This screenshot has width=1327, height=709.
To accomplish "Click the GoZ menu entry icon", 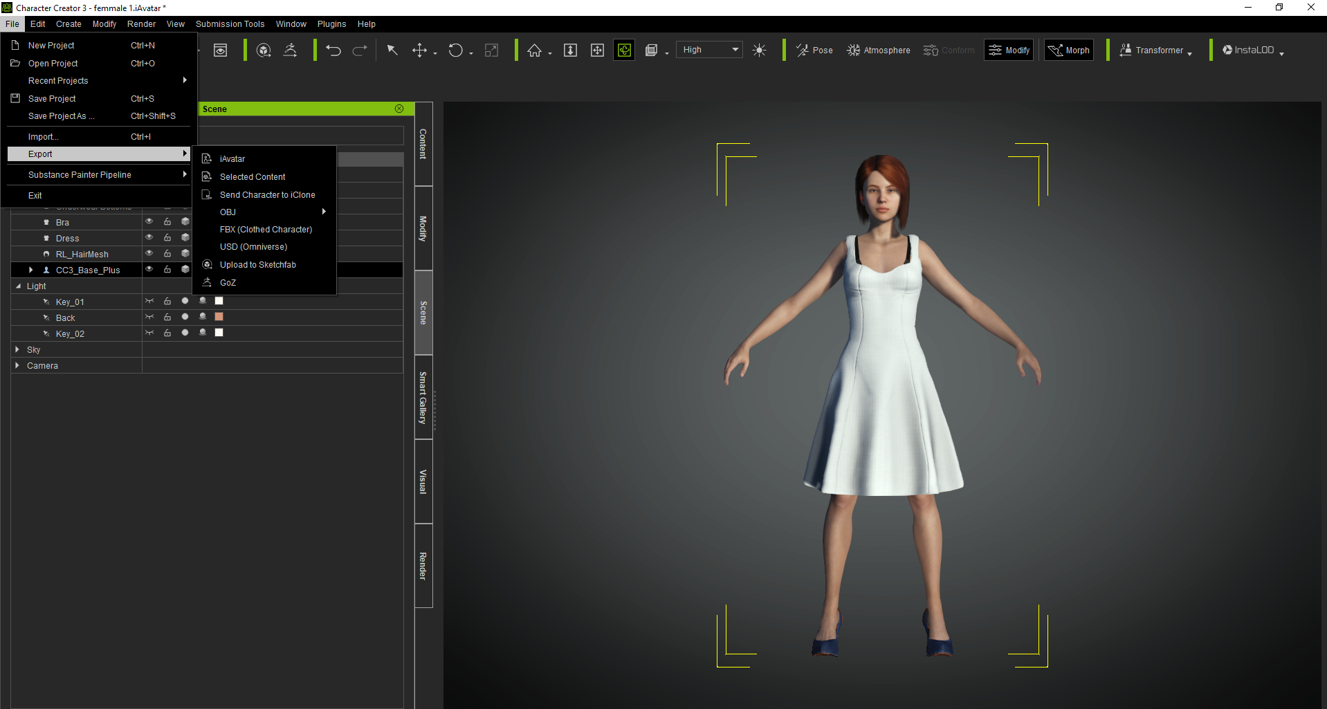I will point(207,282).
